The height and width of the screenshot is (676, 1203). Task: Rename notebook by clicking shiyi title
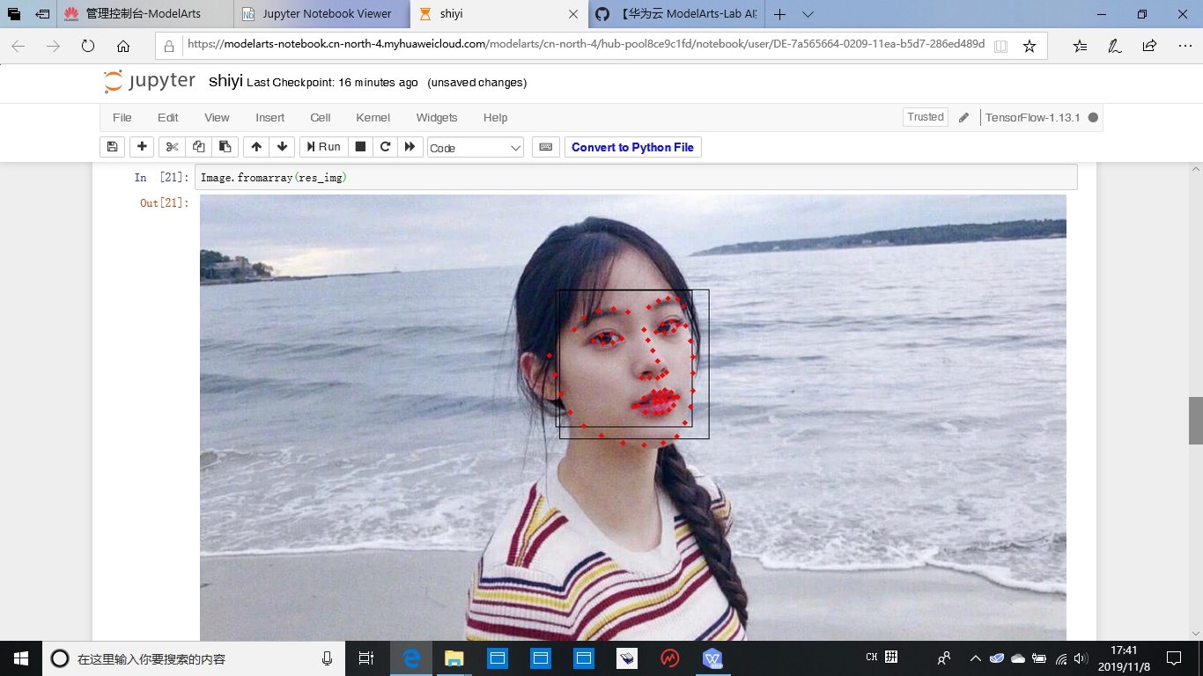(225, 82)
